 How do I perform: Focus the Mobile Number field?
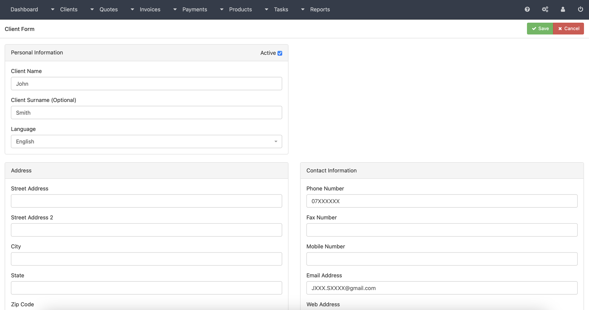[x=442, y=259]
